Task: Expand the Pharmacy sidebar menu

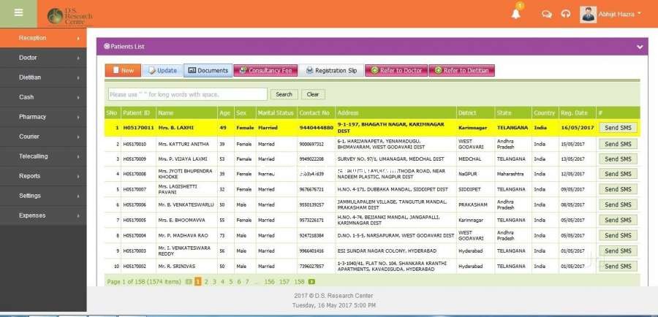Action: tap(42, 117)
